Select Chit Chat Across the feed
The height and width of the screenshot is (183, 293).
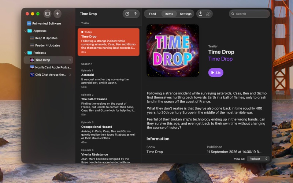[48, 75]
